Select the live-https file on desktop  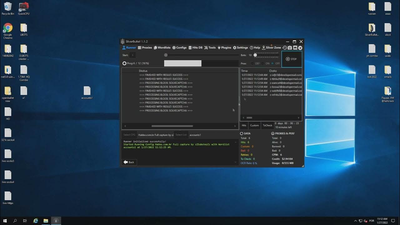tap(8, 198)
